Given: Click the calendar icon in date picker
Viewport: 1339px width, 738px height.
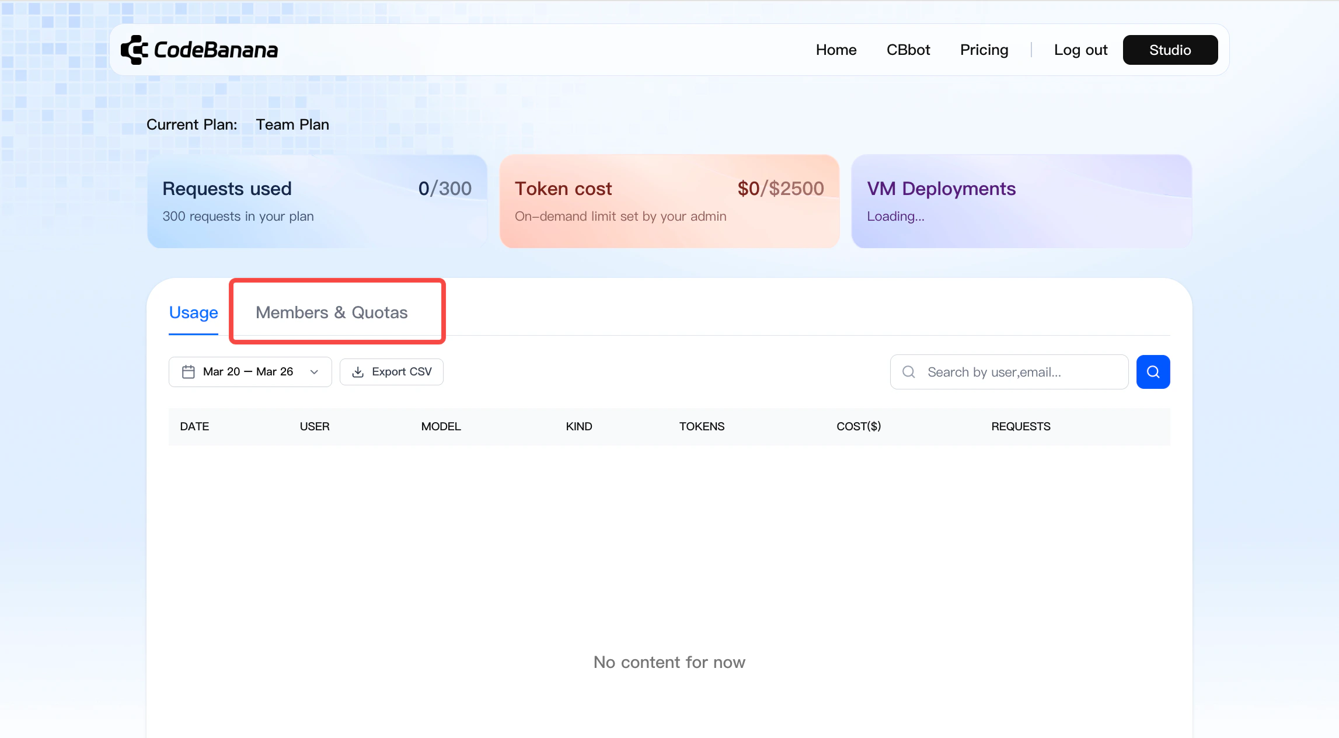Looking at the screenshot, I should (x=188, y=372).
